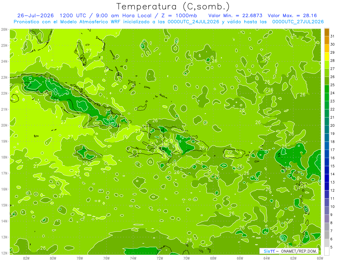Click the colorbar label "31"
Viewport: 340px width, 262px height.
pyautogui.click(x=333, y=36)
